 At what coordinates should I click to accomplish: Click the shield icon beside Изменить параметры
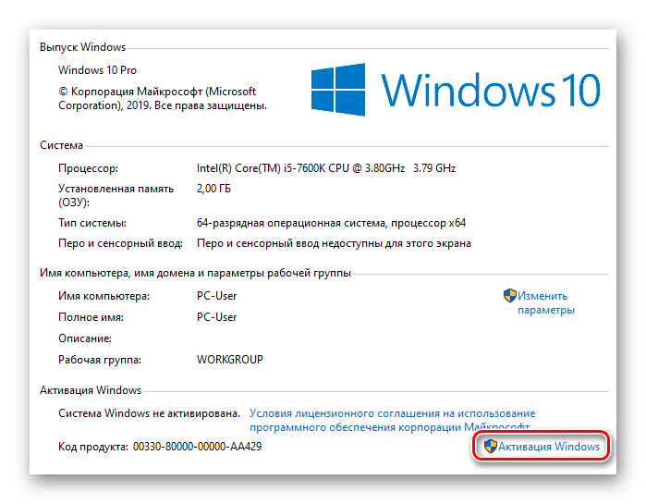[510, 296]
